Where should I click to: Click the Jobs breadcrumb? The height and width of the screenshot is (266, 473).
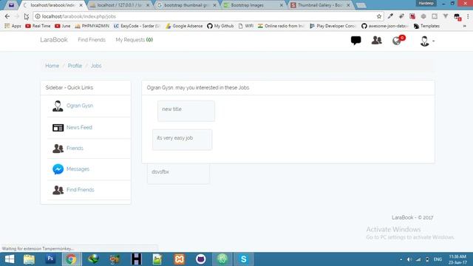pos(96,66)
